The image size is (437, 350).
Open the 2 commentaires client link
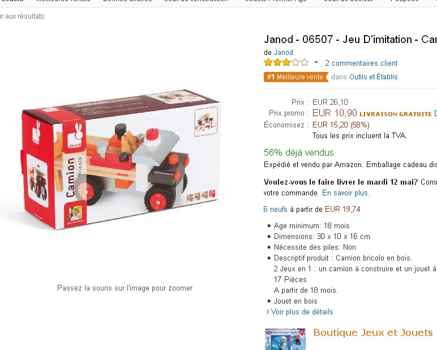pyautogui.click(x=361, y=63)
